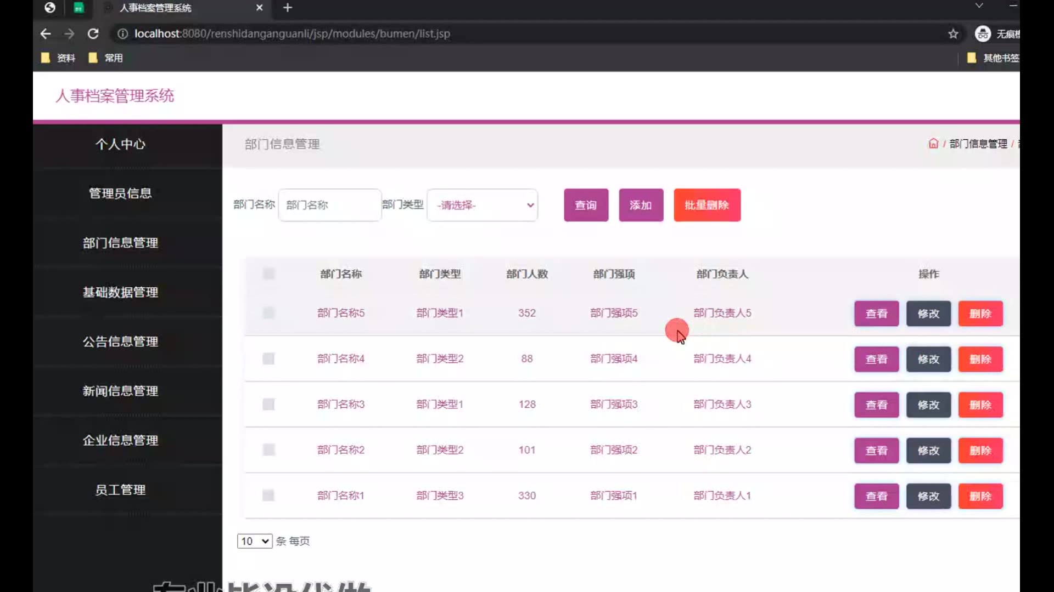
Task: Bookmark the page with star icon
Action: (x=953, y=34)
